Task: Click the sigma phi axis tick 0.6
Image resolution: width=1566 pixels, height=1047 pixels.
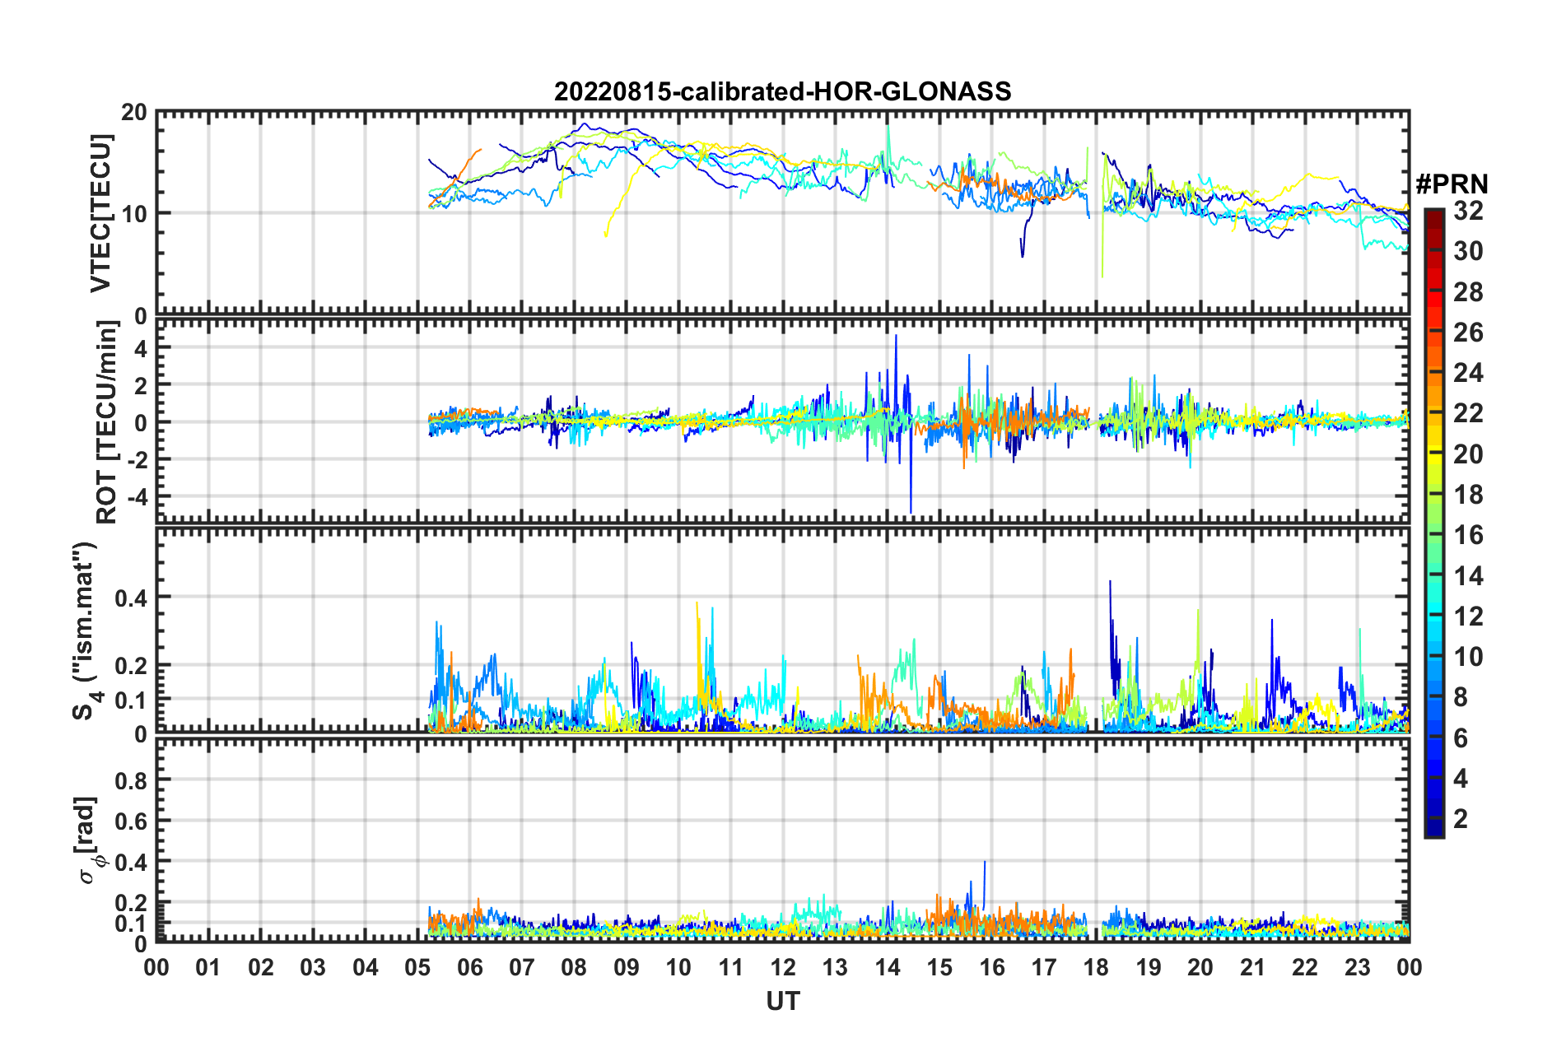Action: (x=131, y=821)
